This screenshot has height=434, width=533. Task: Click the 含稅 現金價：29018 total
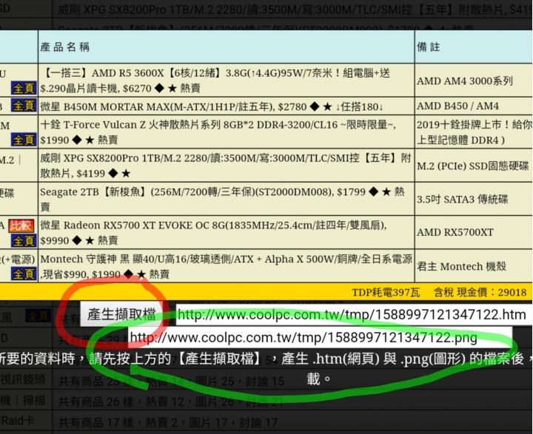pos(480,292)
